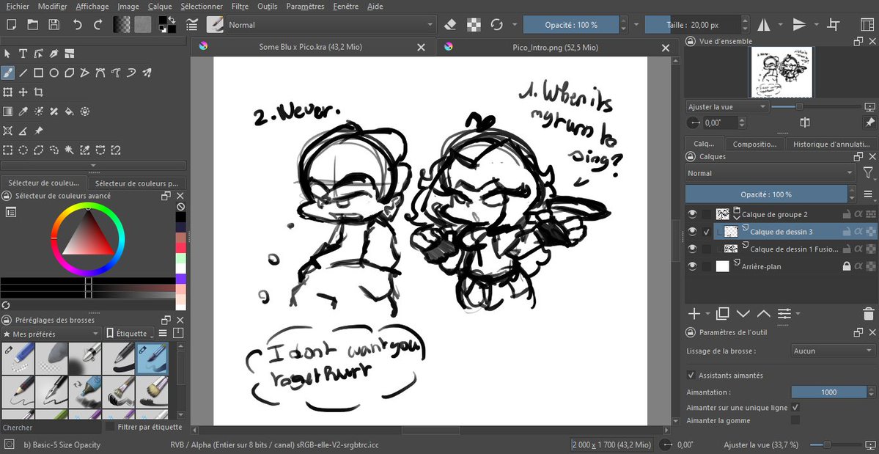Screen dimensions: 879x454
Task: Expand the add layer options arrow
Action: [707, 312]
